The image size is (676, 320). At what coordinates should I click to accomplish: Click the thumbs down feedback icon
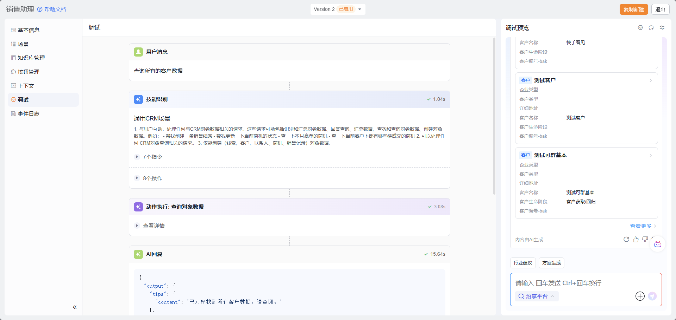pos(645,239)
